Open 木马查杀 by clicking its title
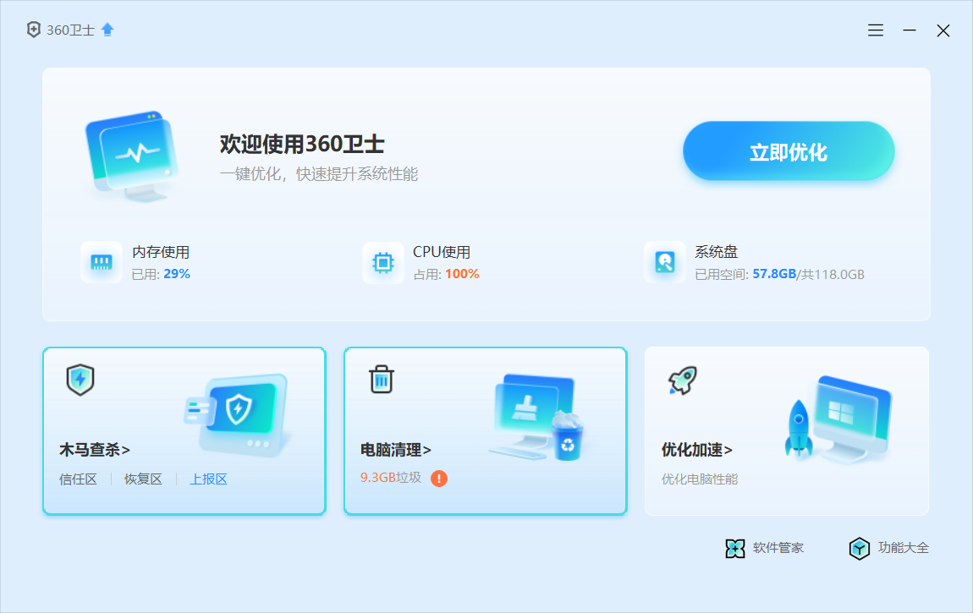The image size is (973, 613). click(93, 450)
